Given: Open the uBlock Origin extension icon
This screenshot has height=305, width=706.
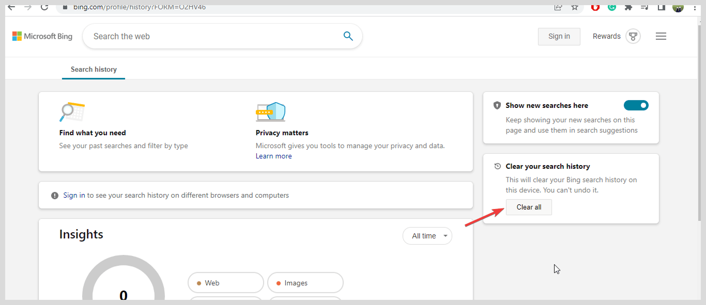Looking at the screenshot, I should (595, 7).
